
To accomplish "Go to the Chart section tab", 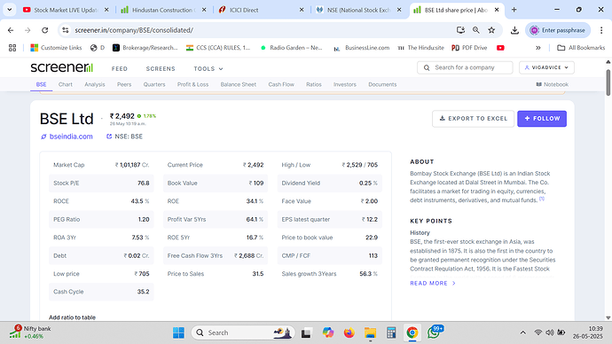I will (65, 84).
